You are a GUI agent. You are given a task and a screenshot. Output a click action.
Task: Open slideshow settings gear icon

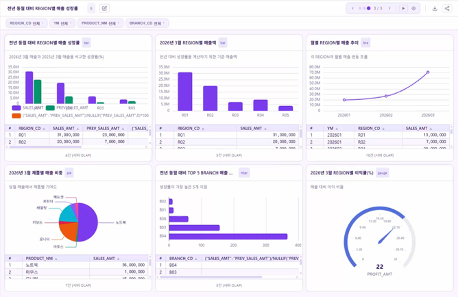(413, 8)
